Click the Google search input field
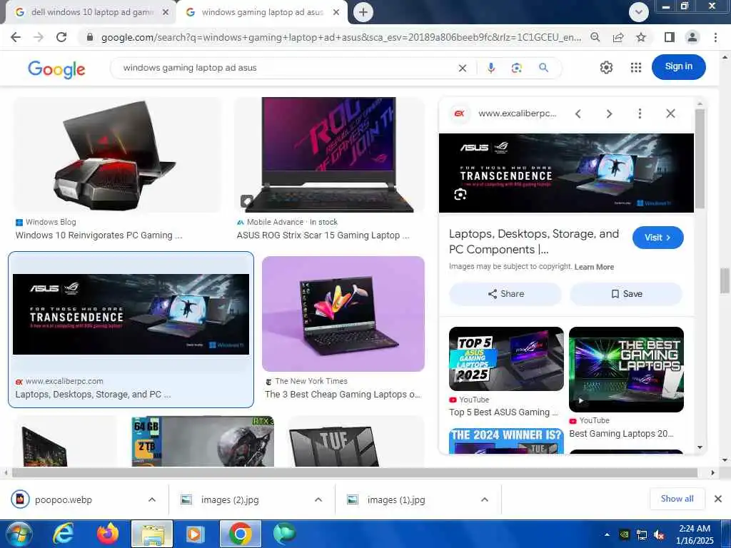 coord(287,68)
